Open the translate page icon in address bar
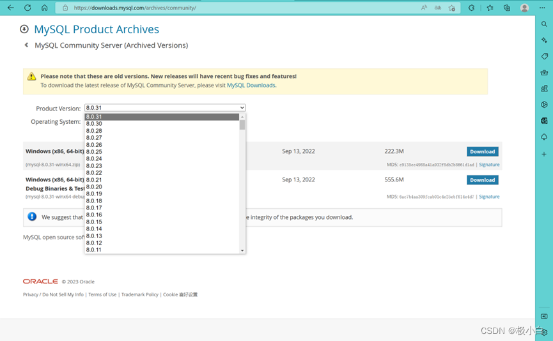The image size is (553, 341). pos(438,8)
